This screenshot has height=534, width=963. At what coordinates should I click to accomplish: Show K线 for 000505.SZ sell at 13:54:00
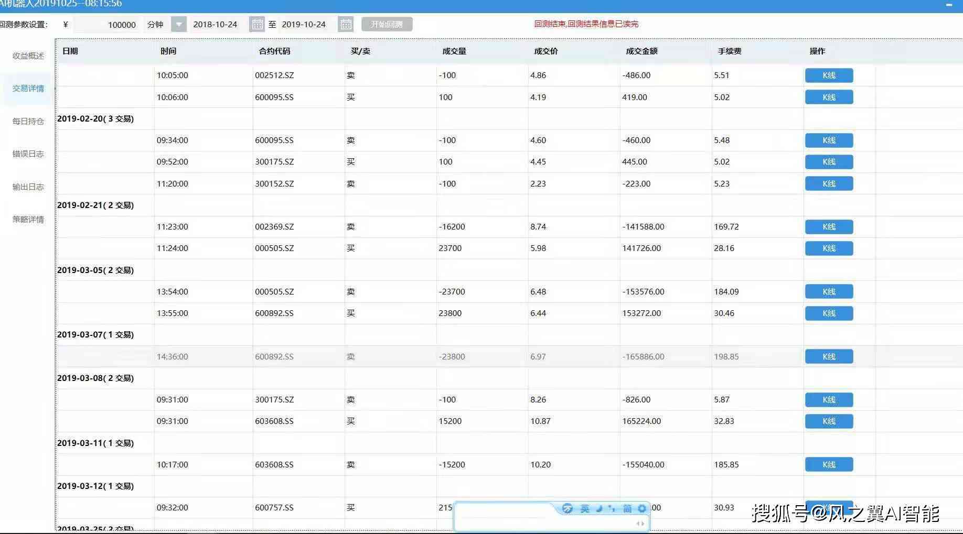click(829, 292)
